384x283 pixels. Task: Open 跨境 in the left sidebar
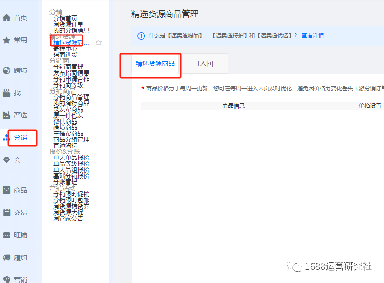[21, 70]
